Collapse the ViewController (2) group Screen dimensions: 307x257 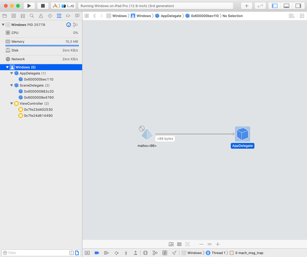pyautogui.click(x=11, y=103)
